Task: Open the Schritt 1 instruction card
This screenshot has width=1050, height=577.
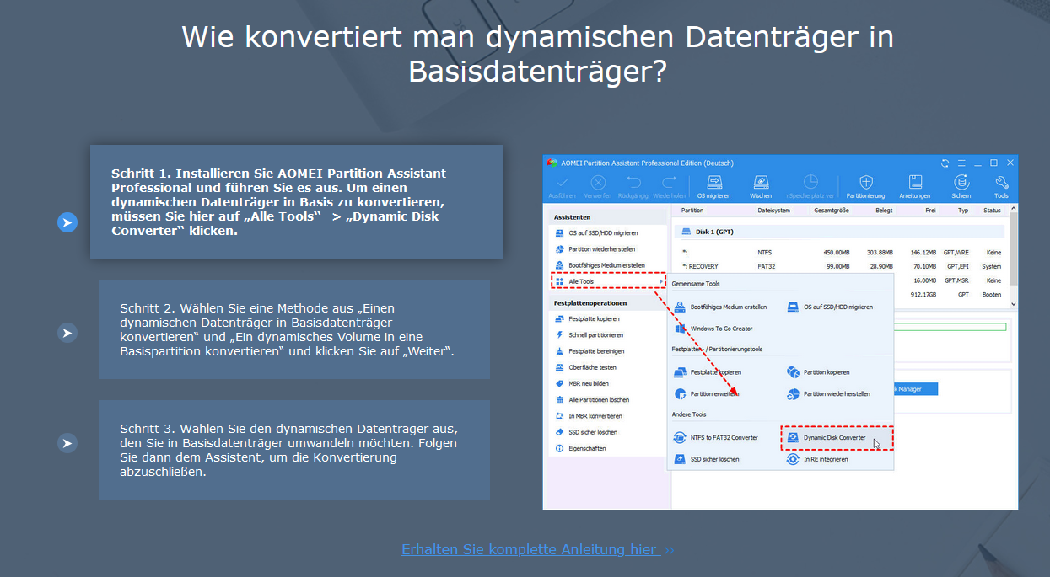Action: tap(297, 201)
